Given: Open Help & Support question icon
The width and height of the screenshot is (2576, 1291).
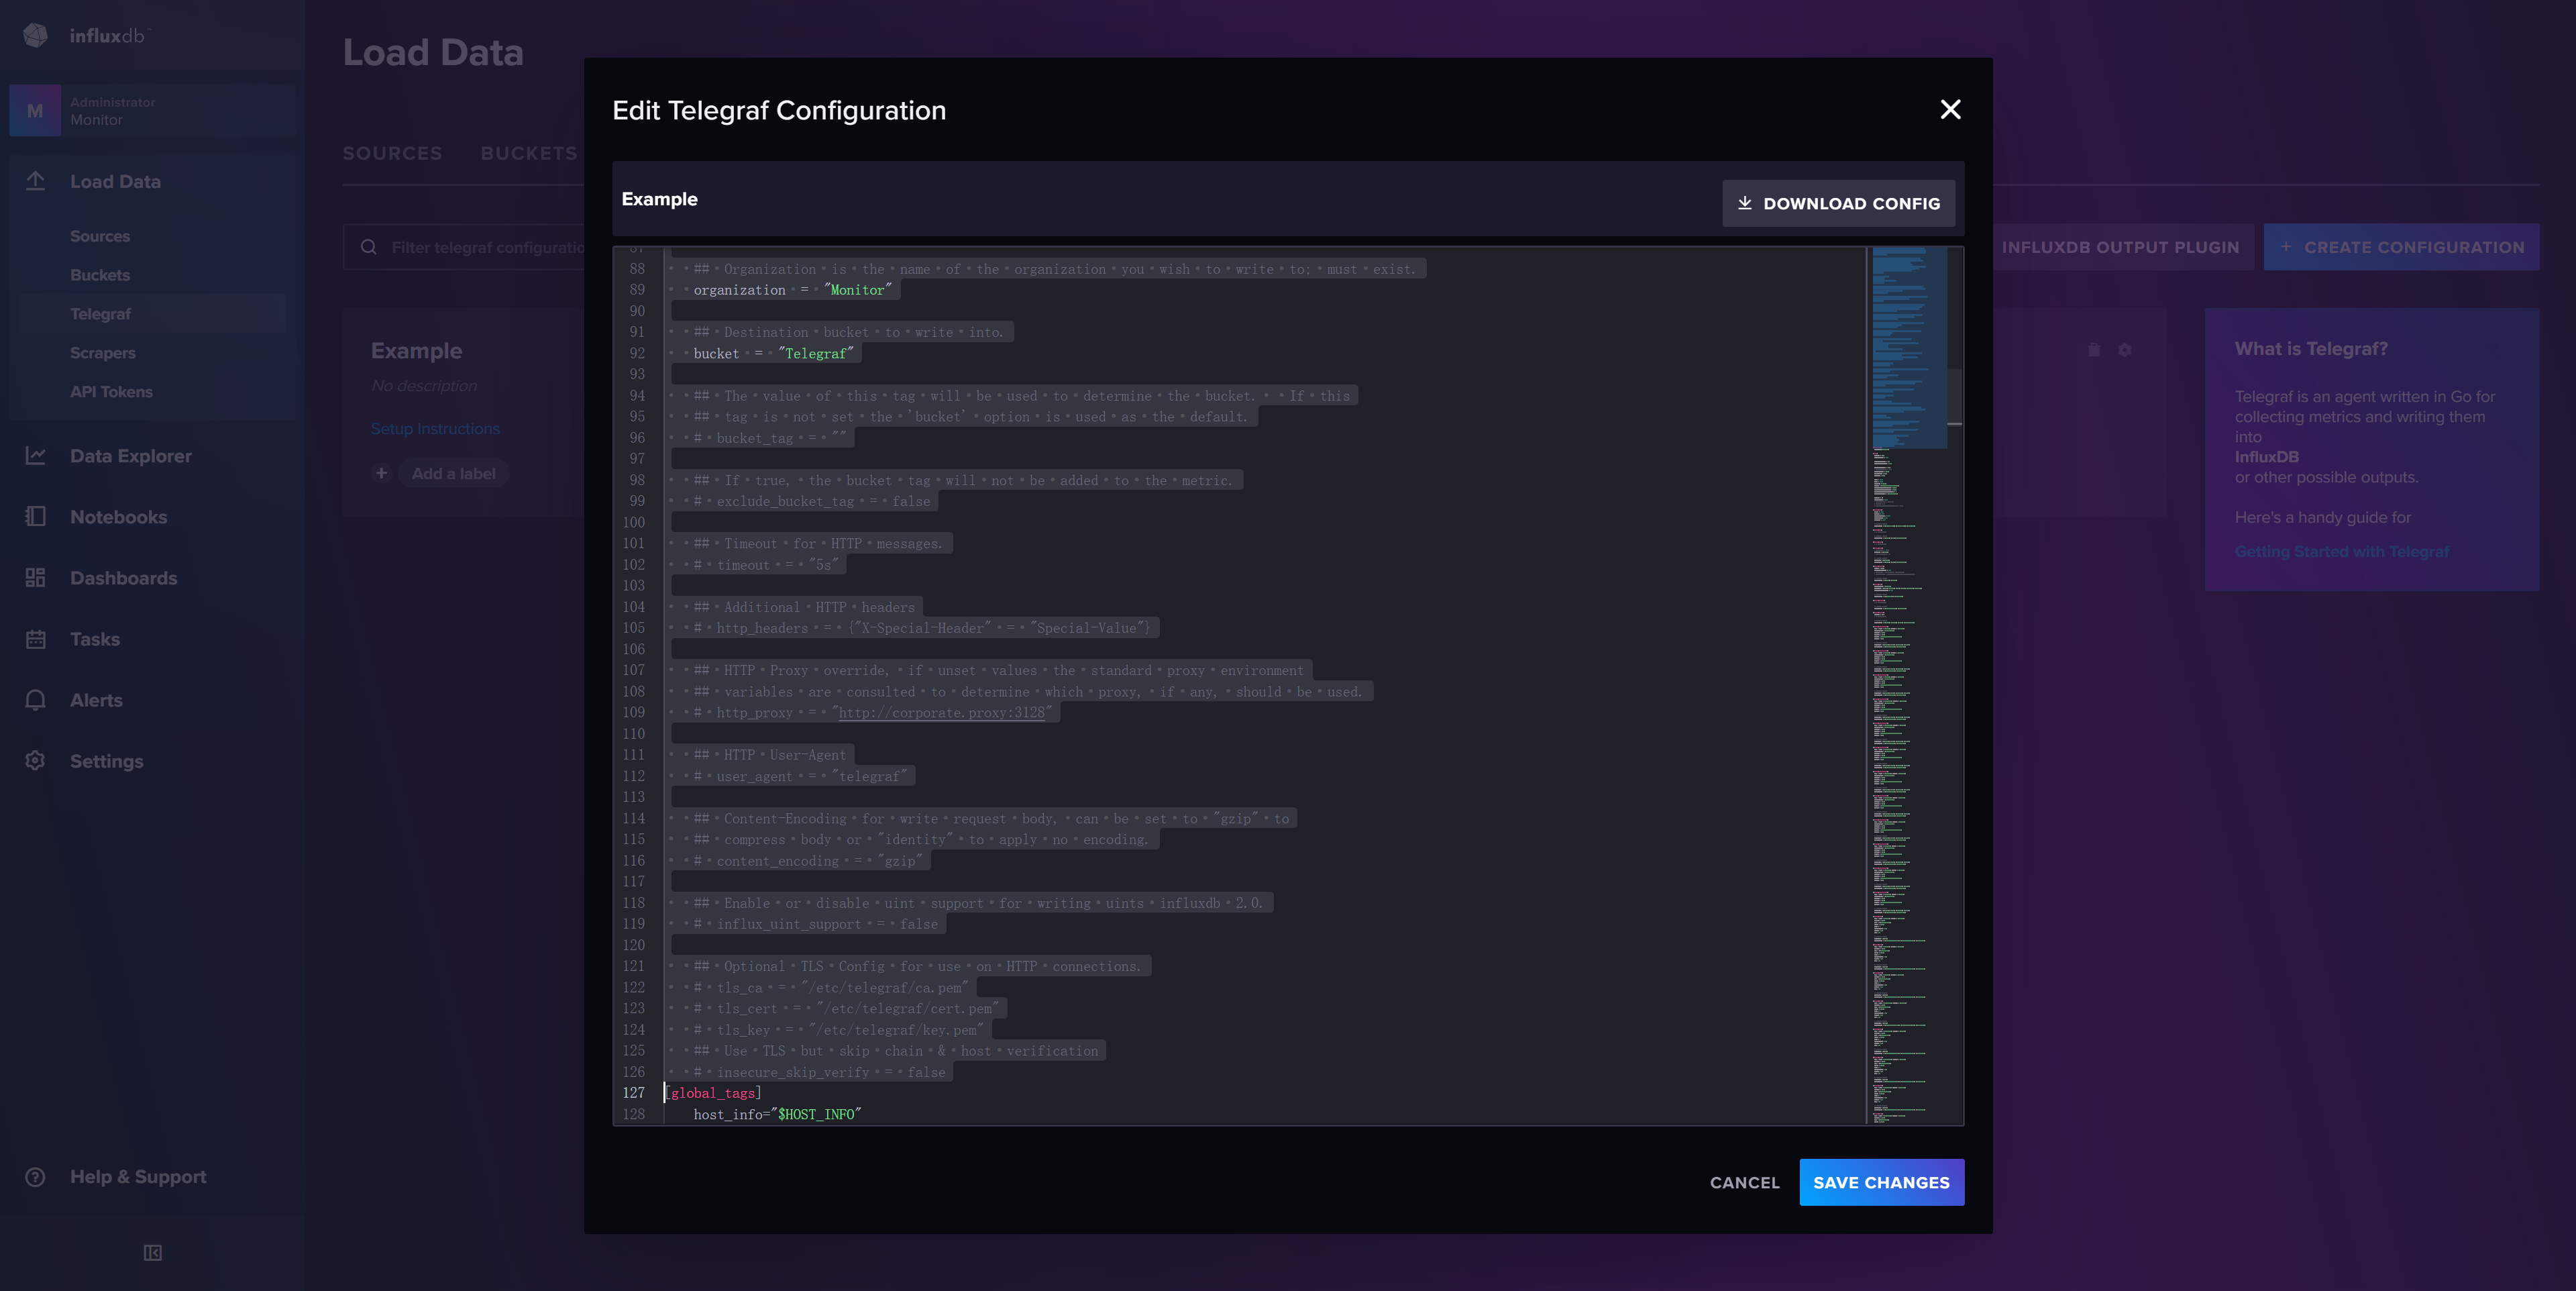Looking at the screenshot, I should 36,1177.
